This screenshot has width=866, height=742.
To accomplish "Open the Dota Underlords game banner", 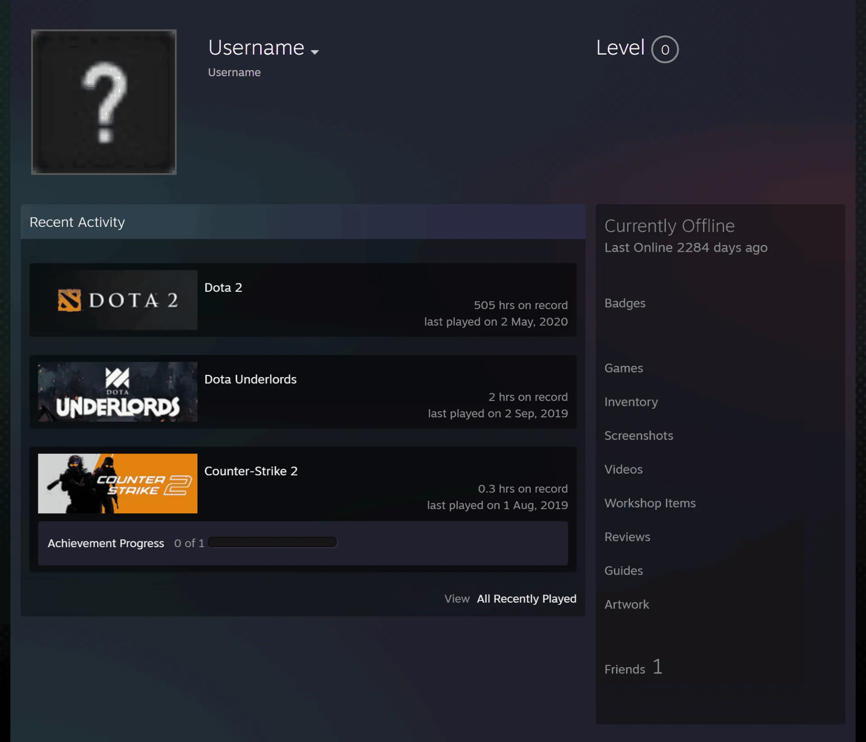I will [118, 392].
